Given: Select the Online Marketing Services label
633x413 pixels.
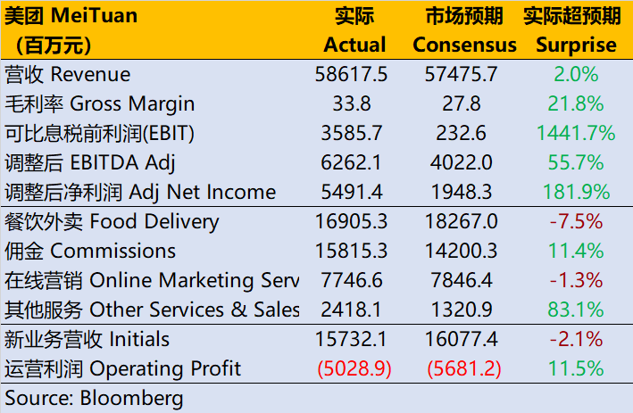Looking at the screenshot, I should (x=152, y=281).
